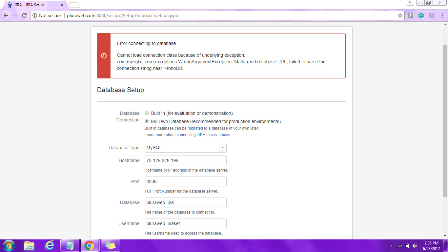The image size is (448, 252).
Task: Click the browser forward arrow
Action: pyautogui.click(x=15, y=15)
